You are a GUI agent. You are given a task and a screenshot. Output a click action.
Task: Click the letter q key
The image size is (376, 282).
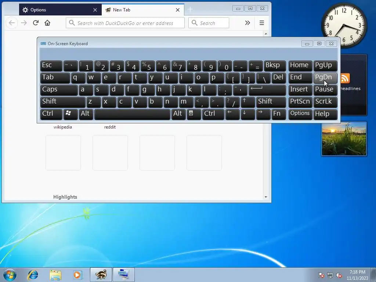tap(78, 78)
